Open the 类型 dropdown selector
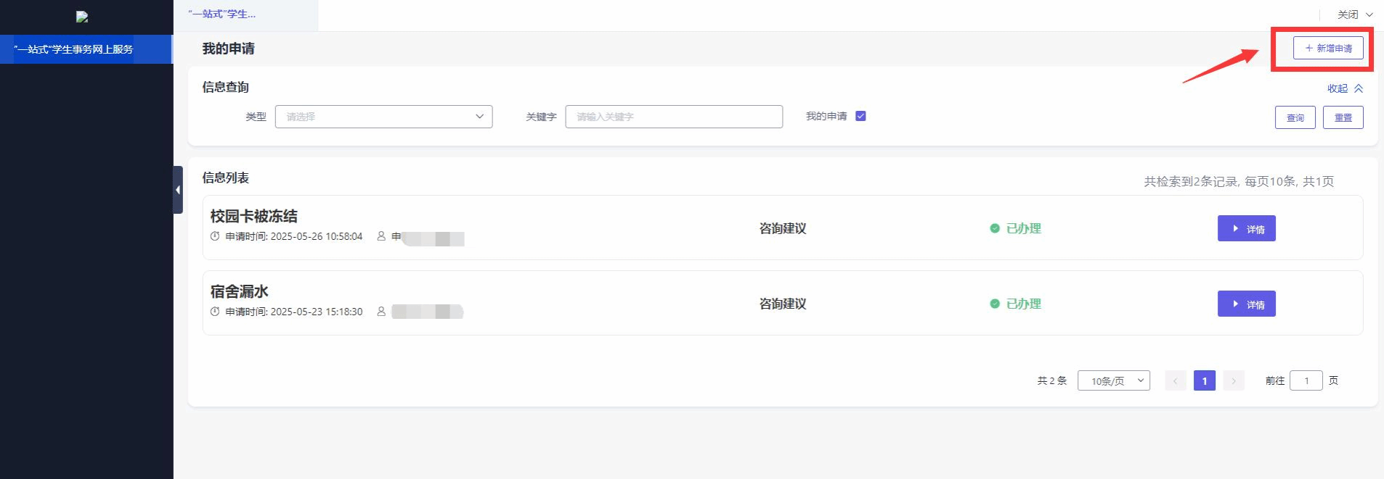The image size is (1384, 479). pyautogui.click(x=383, y=117)
